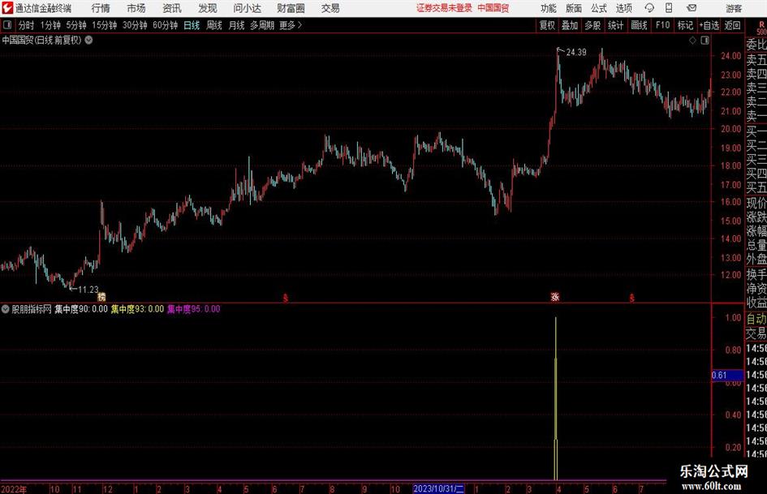Open the mail envelope icon
Screen dimensions: 767x494
[692, 8]
